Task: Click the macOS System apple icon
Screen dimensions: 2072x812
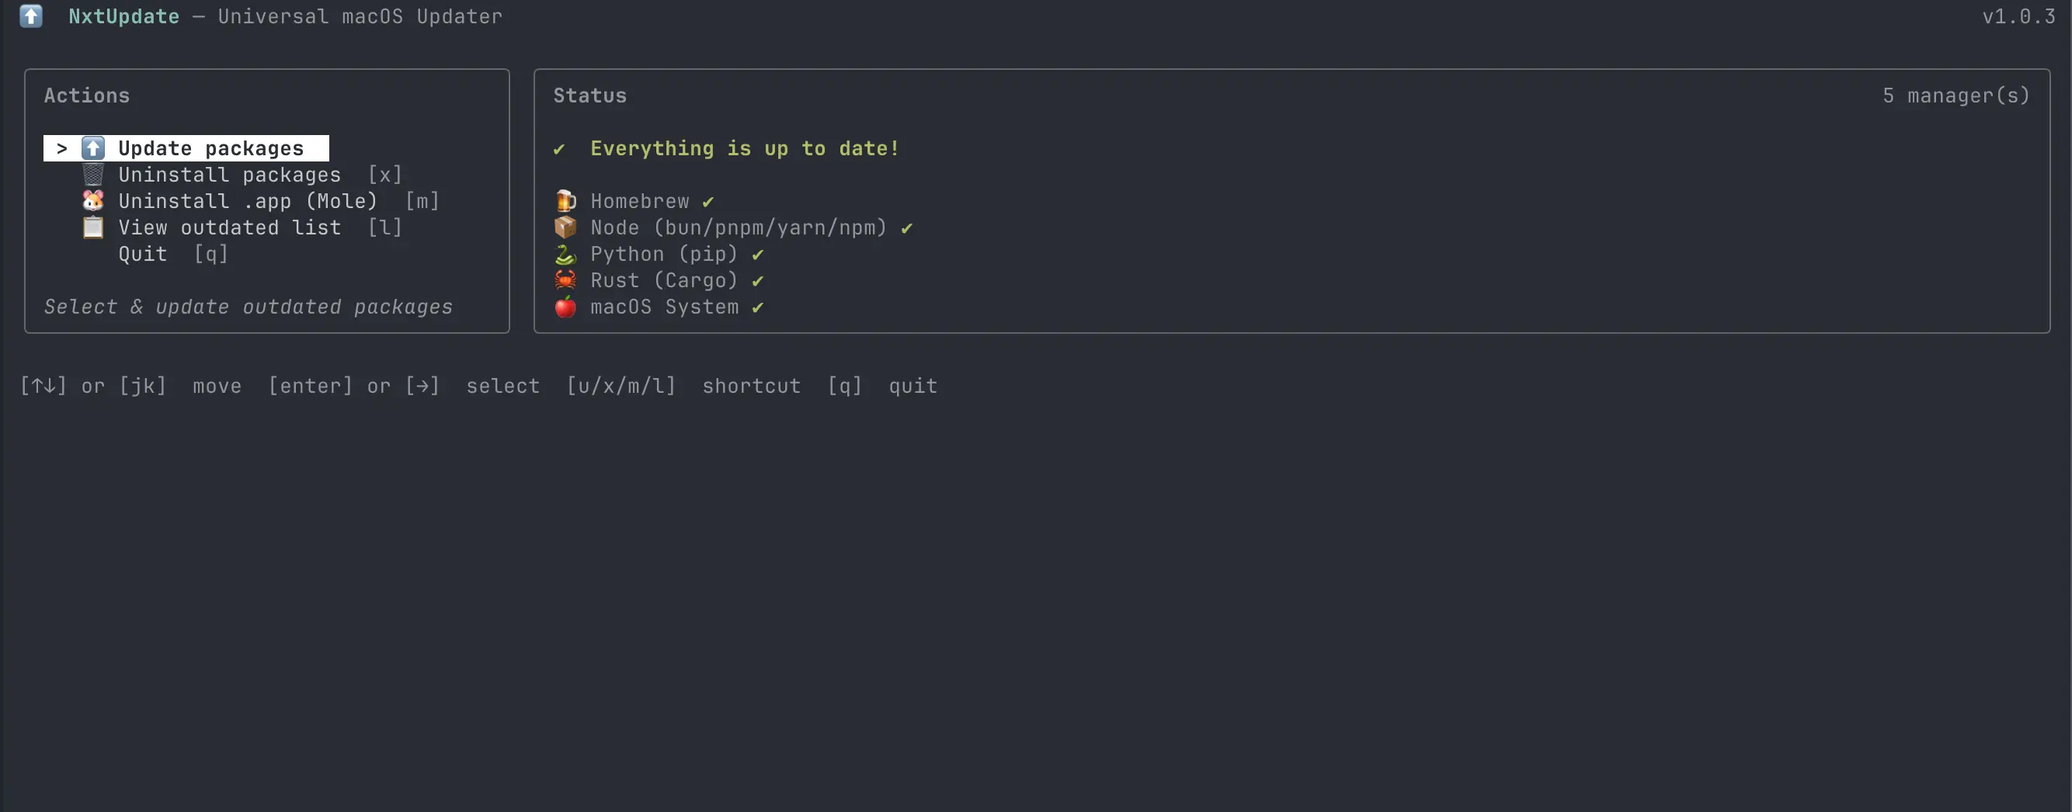Action: pos(565,307)
